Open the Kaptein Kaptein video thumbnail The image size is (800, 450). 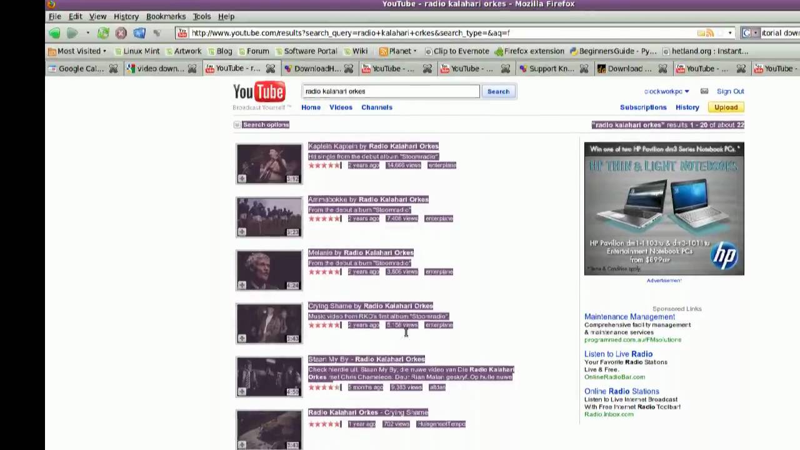click(x=269, y=164)
